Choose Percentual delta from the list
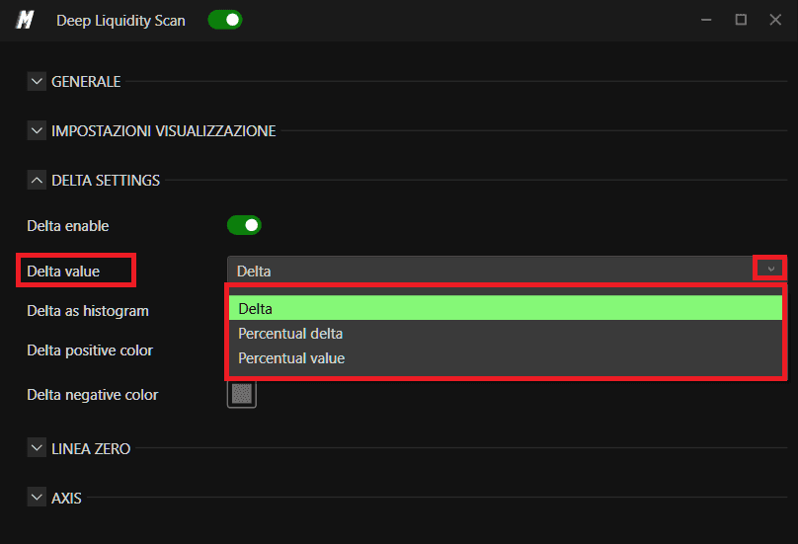This screenshot has width=798, height=544. tap(506, 334)
